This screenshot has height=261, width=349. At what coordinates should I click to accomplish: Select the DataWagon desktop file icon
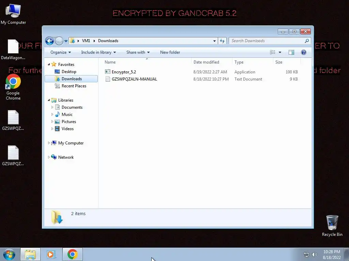point(13,50)
